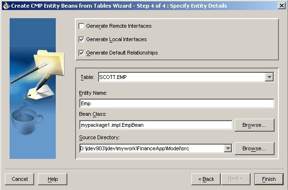Click the Source Directory label
The height and width of the screenshot is (190, 288).
[x=99, y=137]
